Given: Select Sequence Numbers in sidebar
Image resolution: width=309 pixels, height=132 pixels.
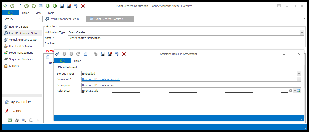Looking at the screenshot, I should 22,59.
